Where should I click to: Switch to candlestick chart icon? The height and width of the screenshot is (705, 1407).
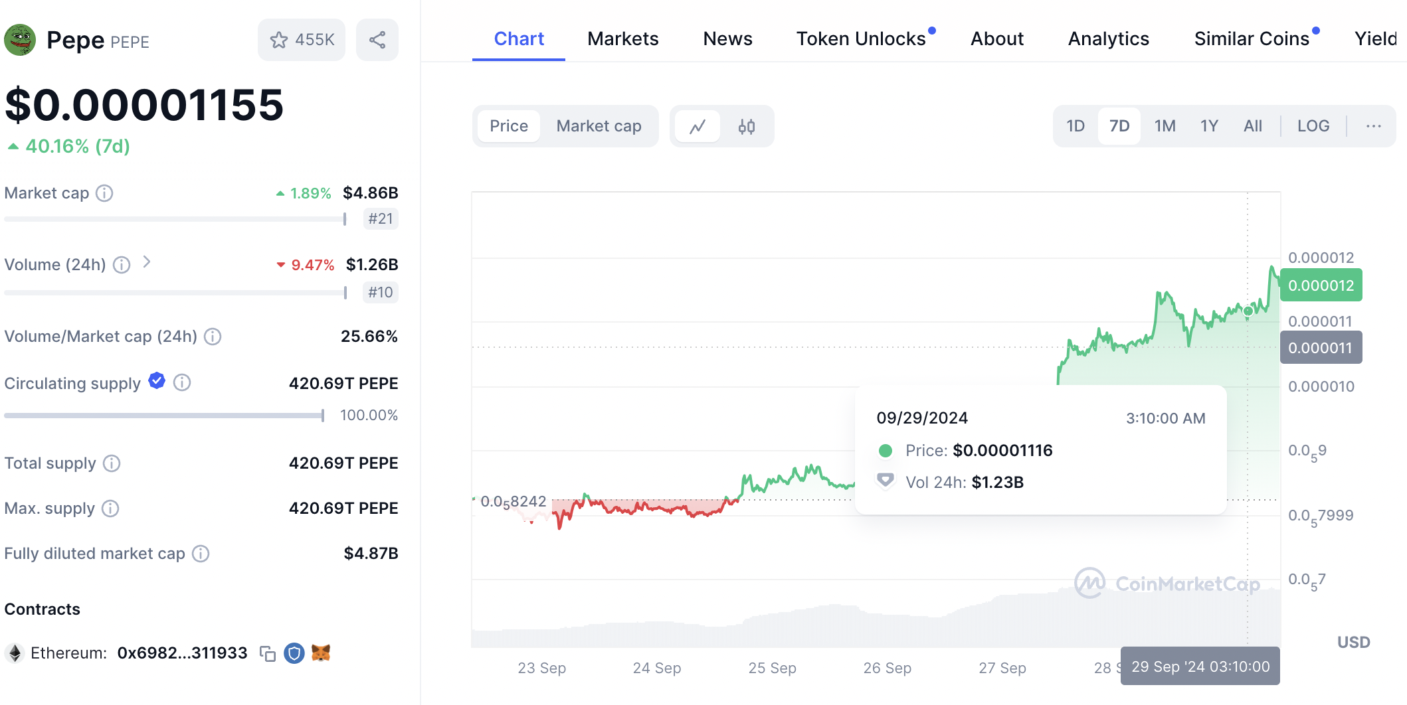pos(747,126)
